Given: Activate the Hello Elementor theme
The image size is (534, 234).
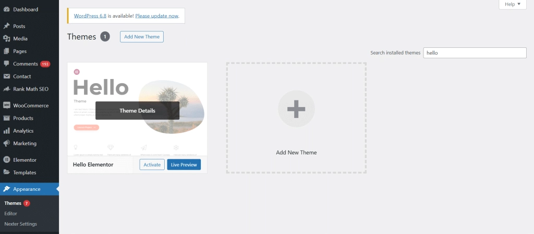Looking at the screenshot, I should (152, 165).
